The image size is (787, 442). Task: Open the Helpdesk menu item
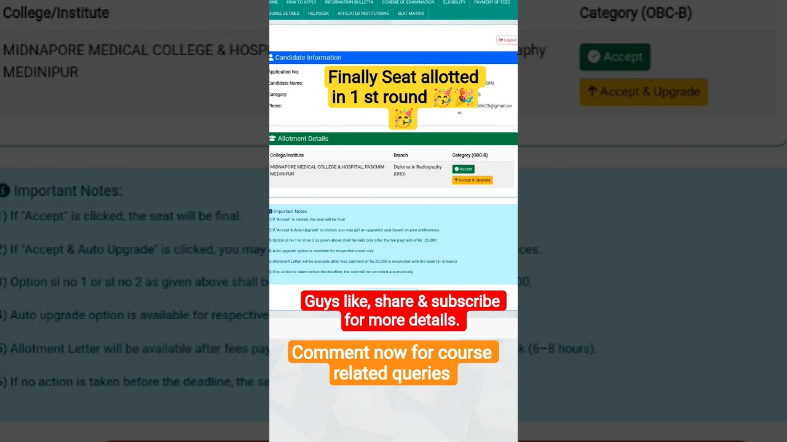[318, 14]
